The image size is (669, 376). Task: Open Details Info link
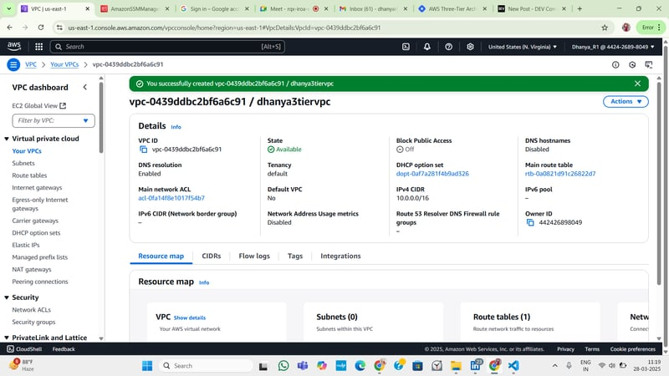pos(176,127)
